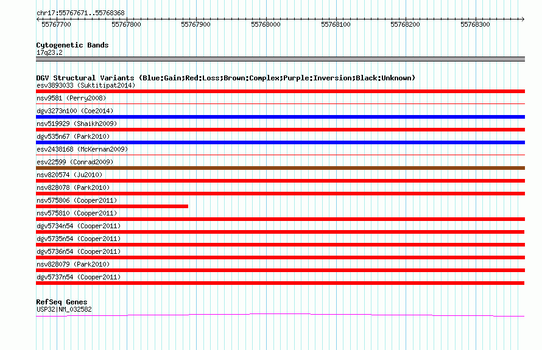Click the dgv5734n54 (Cooper2011) label
The width and height of the screenshot is (542, 350).
(79, 226)
